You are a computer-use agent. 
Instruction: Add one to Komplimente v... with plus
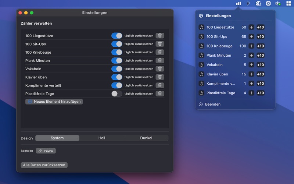point(251,84)
